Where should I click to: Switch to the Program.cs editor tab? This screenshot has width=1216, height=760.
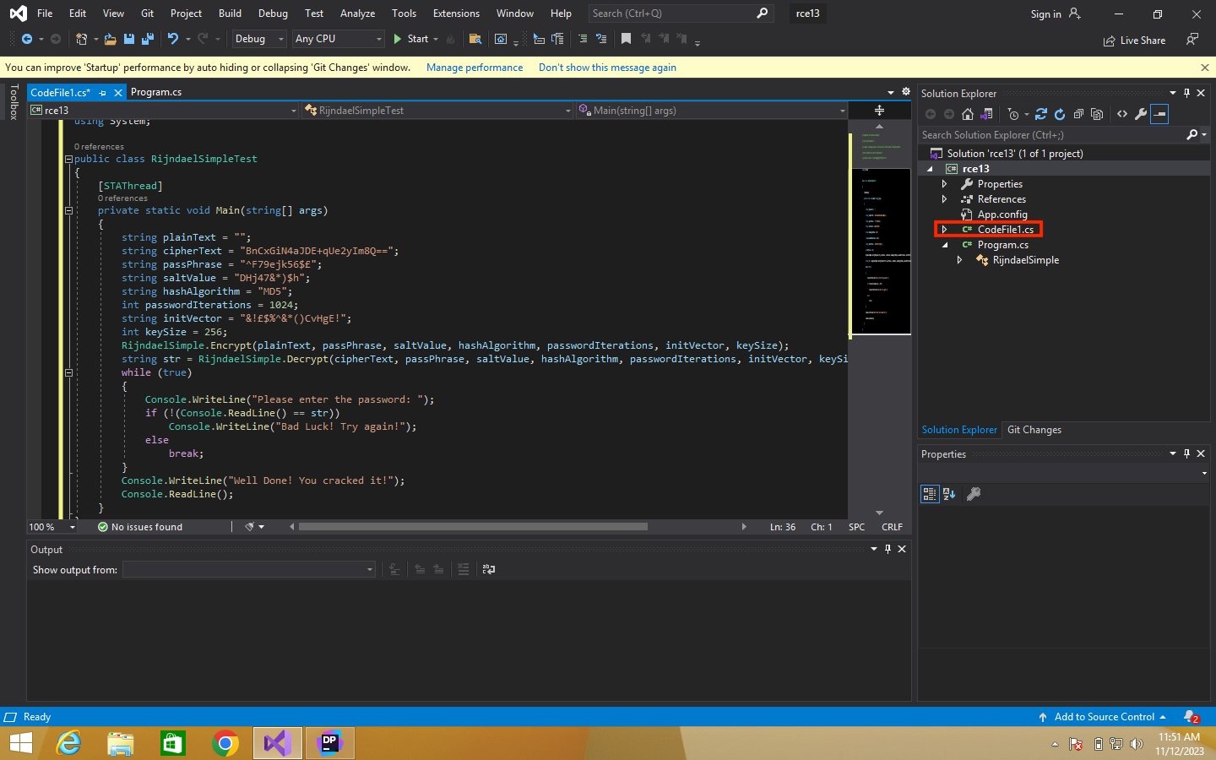click(156, 93)
